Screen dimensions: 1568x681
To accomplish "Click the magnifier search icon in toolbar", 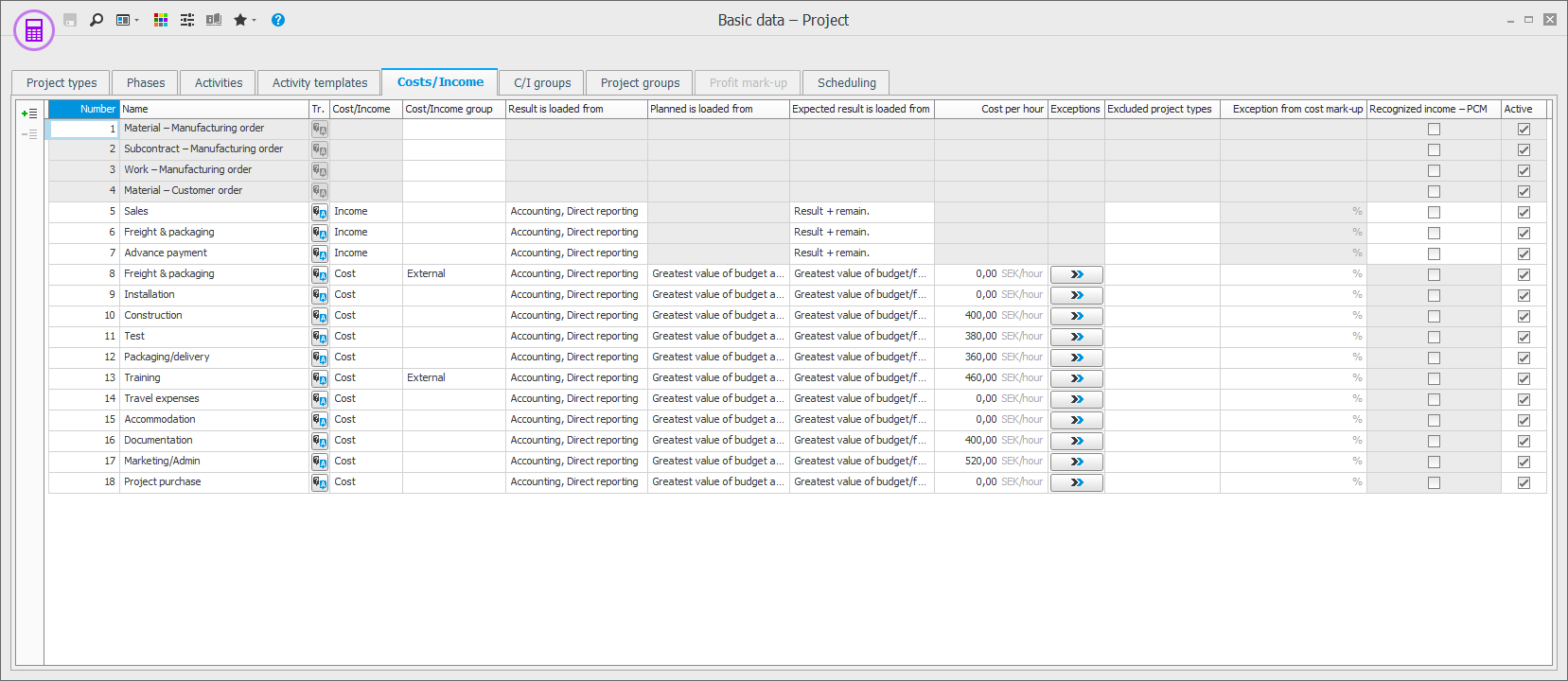I will coord(97,20).
